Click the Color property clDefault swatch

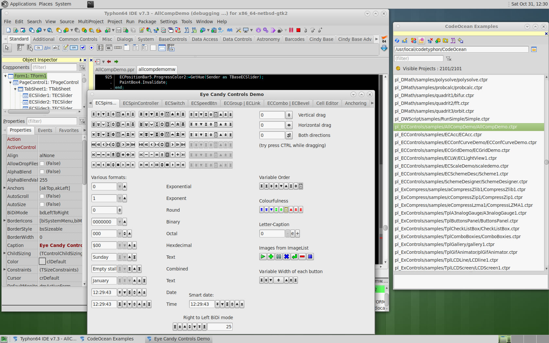coord(42,261)
